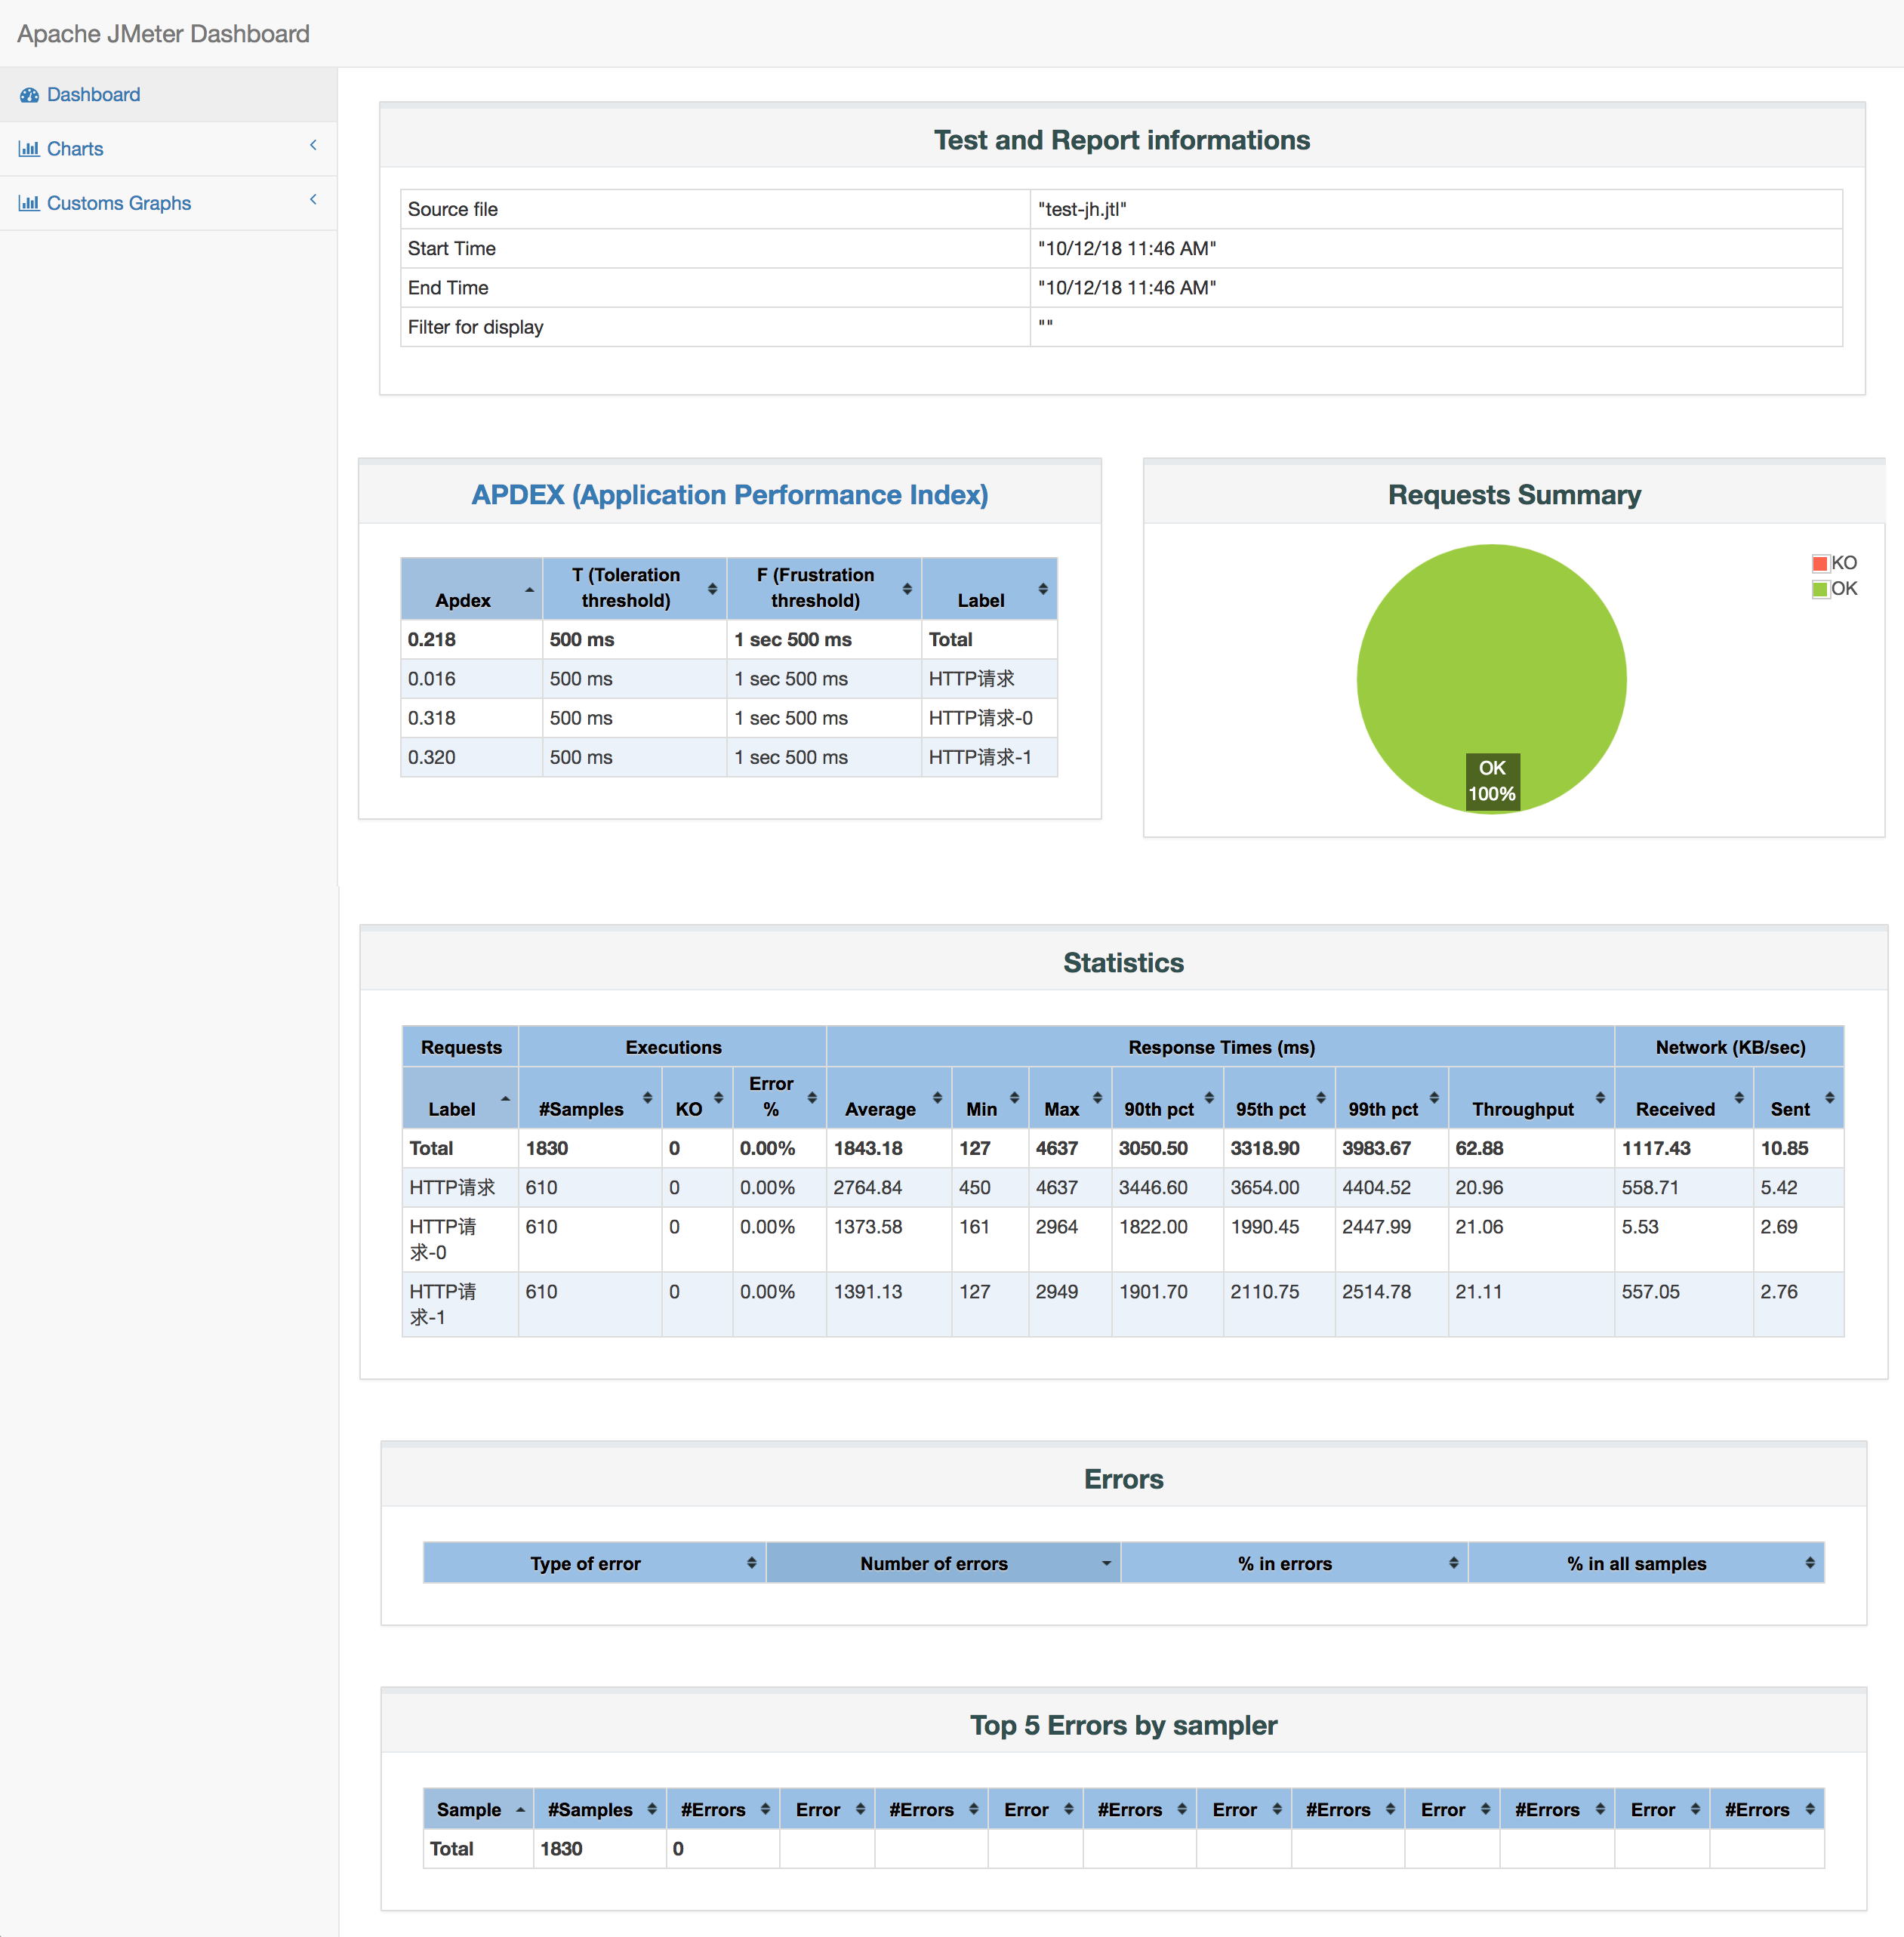1904x1937 pixels.
Task: Select throughput value 62.88
Action: point(1479,1149)
